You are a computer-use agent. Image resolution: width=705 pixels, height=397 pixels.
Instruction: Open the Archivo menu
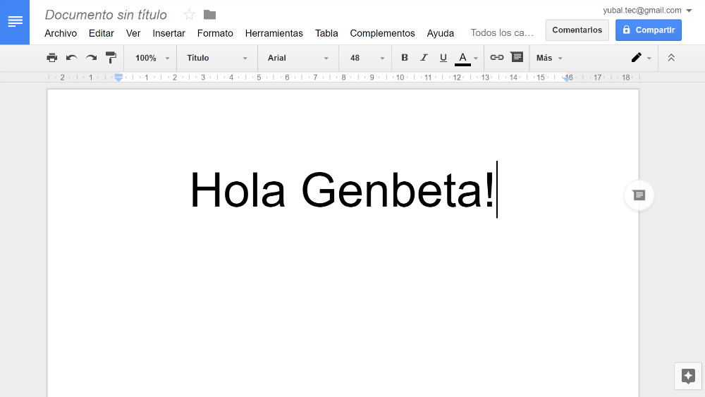coord(61,33)
